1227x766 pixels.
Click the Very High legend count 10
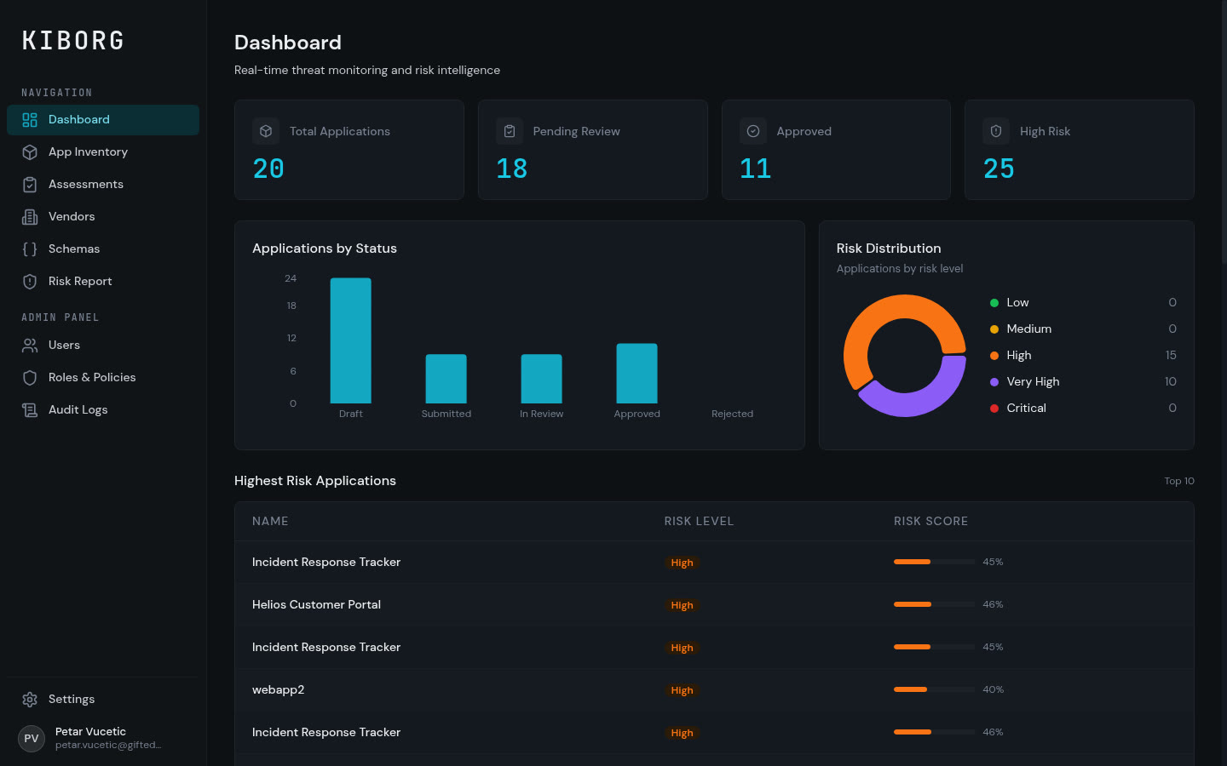(1171, 382)
